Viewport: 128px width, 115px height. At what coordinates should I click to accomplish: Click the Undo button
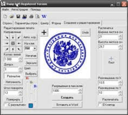[x=85, y=32]
